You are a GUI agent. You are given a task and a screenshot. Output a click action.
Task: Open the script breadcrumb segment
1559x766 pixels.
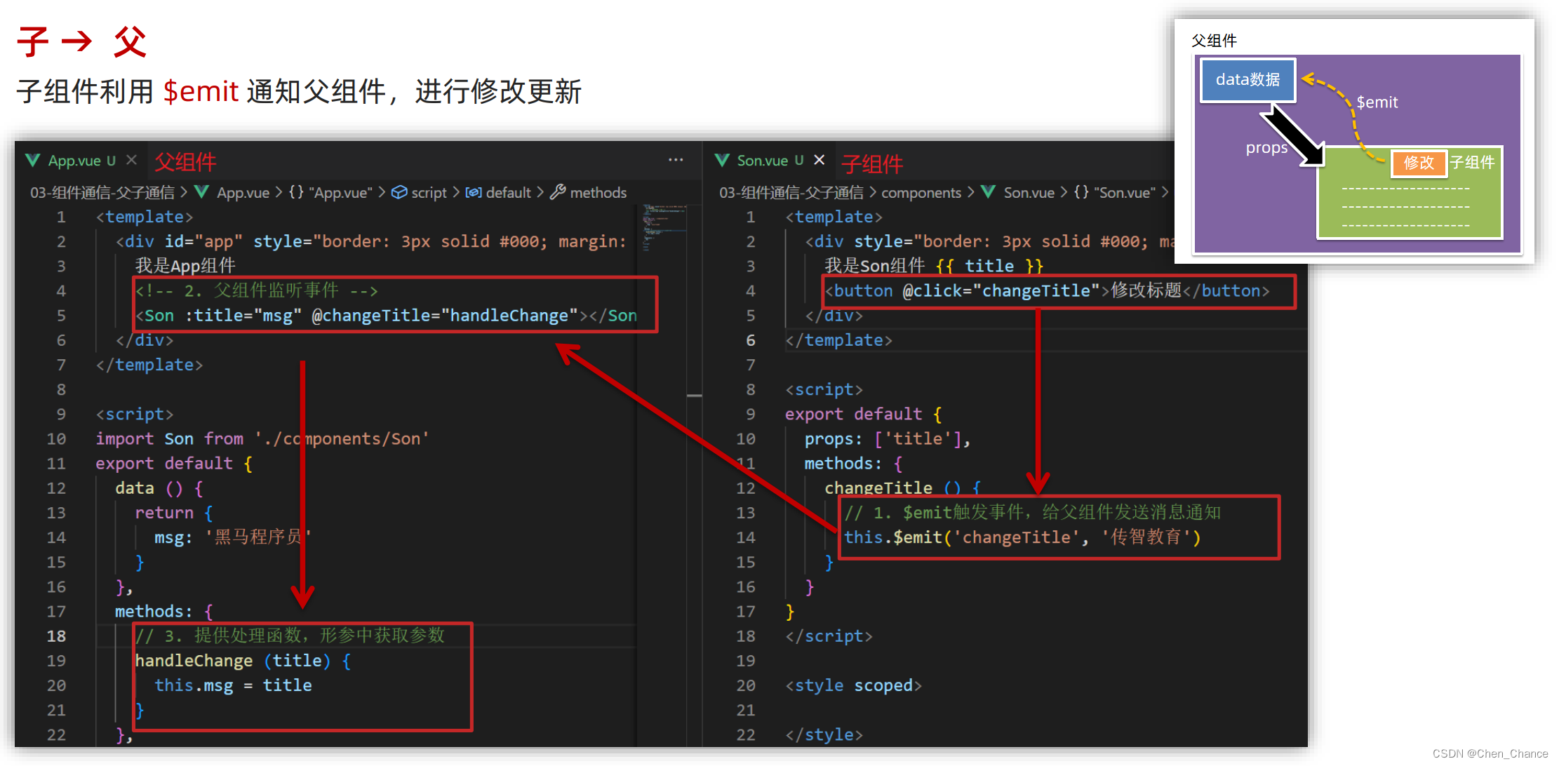pos(429,192)
